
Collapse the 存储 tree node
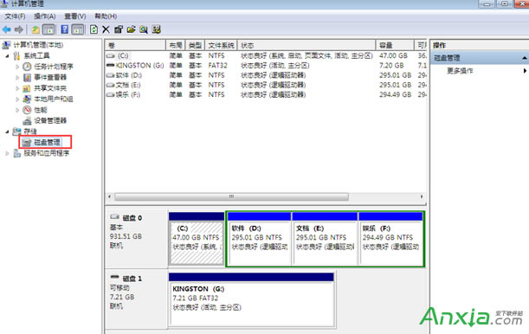coord(7,132)
